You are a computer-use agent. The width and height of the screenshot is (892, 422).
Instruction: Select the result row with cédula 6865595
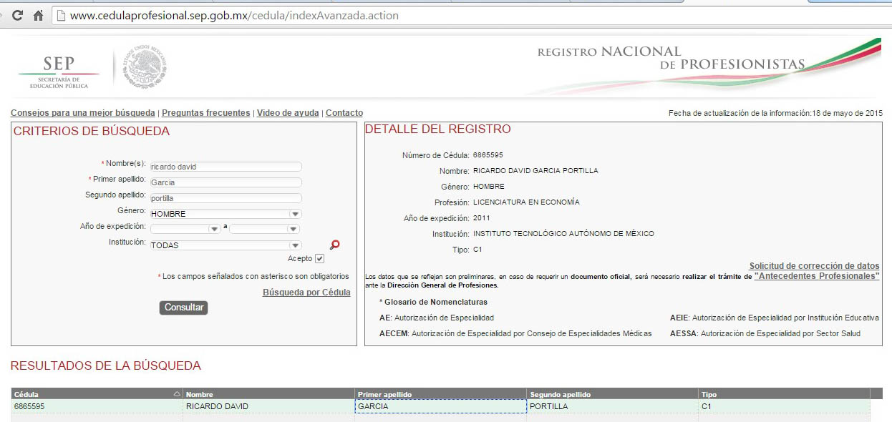tap(97, 406)
